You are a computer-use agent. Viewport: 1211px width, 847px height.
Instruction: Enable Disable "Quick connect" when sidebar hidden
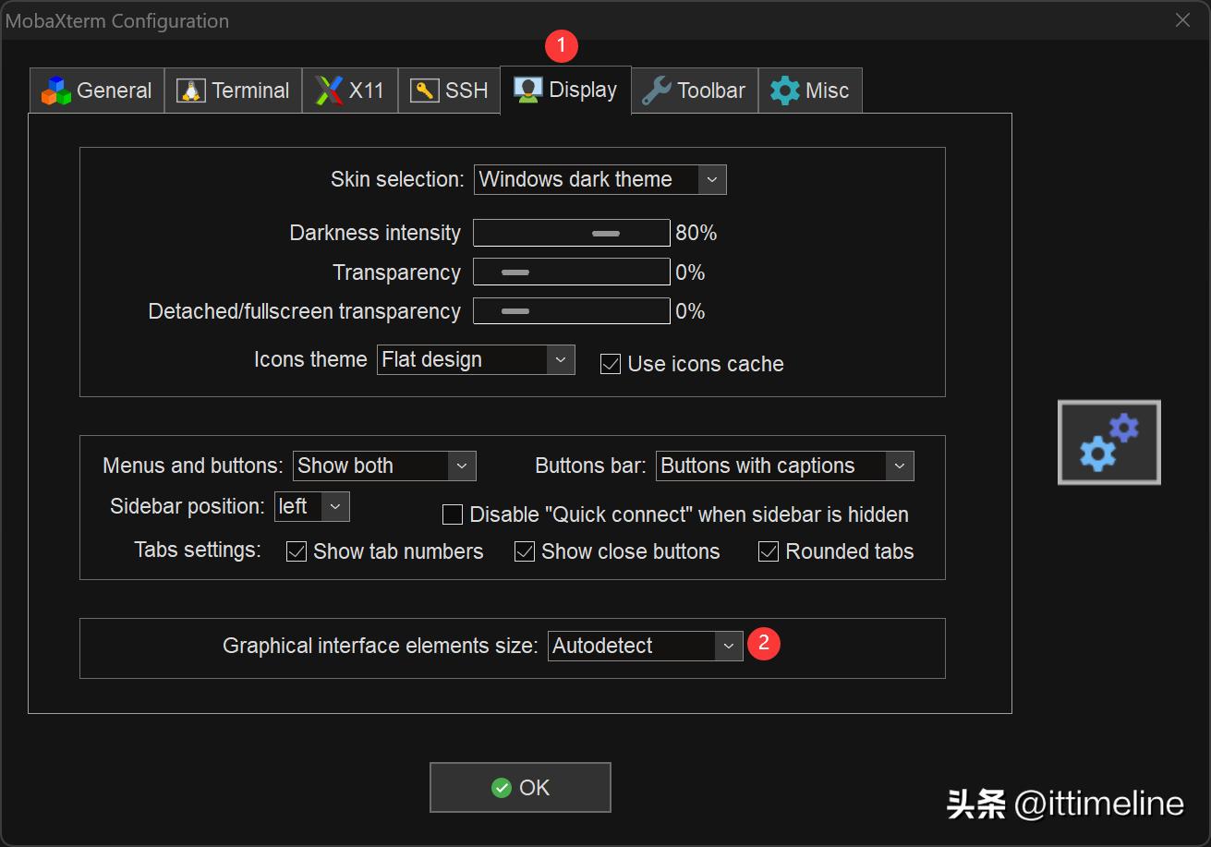pos(453,514)
